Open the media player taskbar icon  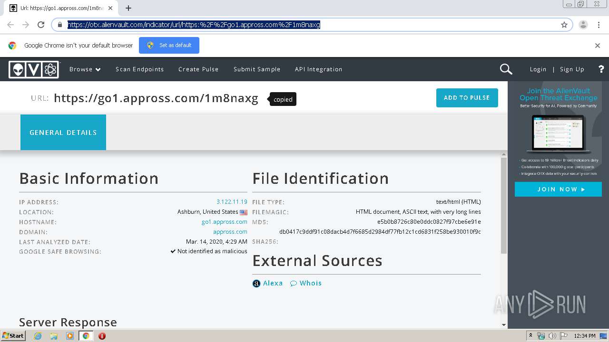click(70, 336)
